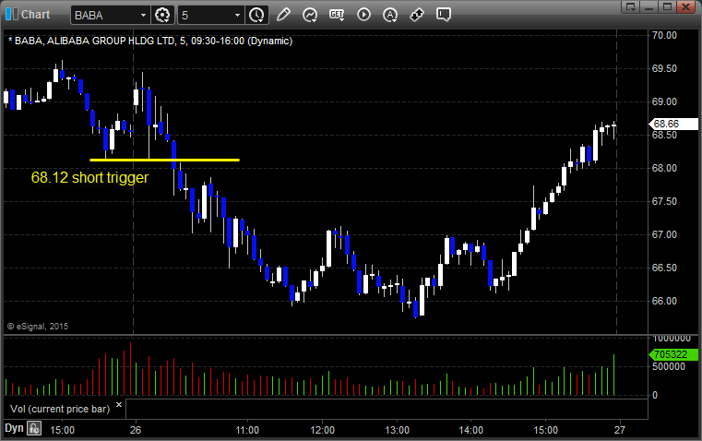Click the 705322 volume value label
Screen dimensions: 702x441
click(673, 354)
